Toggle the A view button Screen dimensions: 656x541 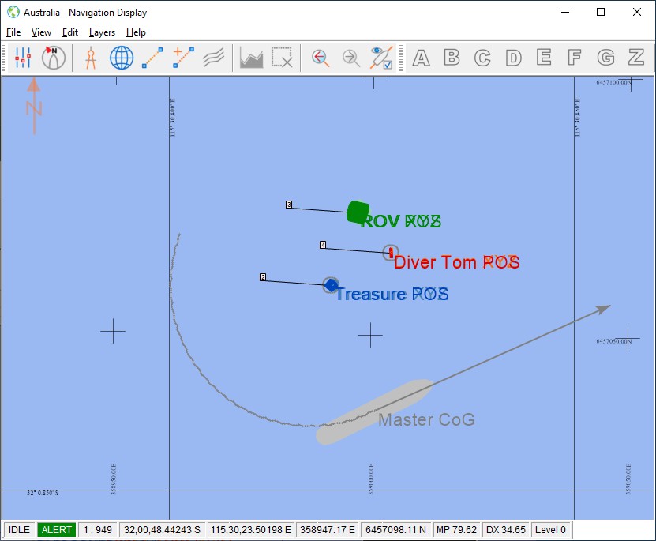[421, 58]
